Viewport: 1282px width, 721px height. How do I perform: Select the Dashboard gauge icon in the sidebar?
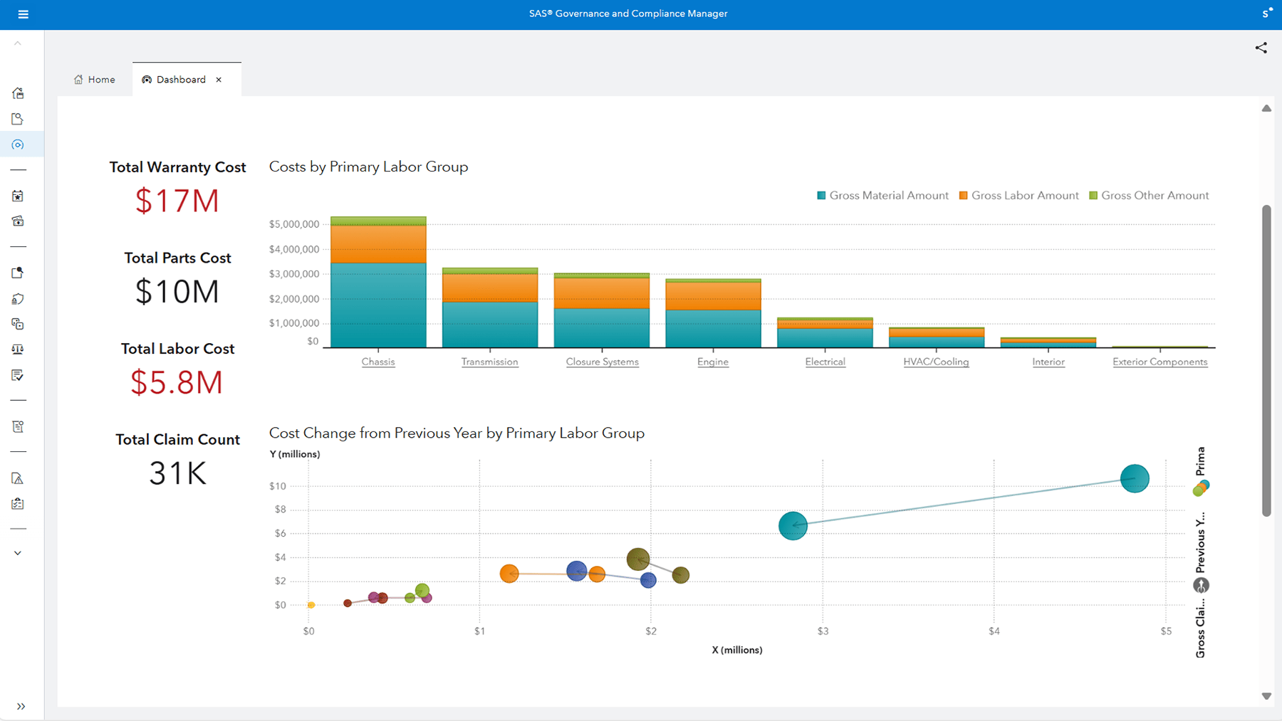click(x=18, y=144)
